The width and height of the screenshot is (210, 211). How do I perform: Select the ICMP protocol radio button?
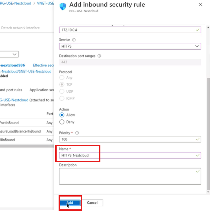click(x=62, y=98)
